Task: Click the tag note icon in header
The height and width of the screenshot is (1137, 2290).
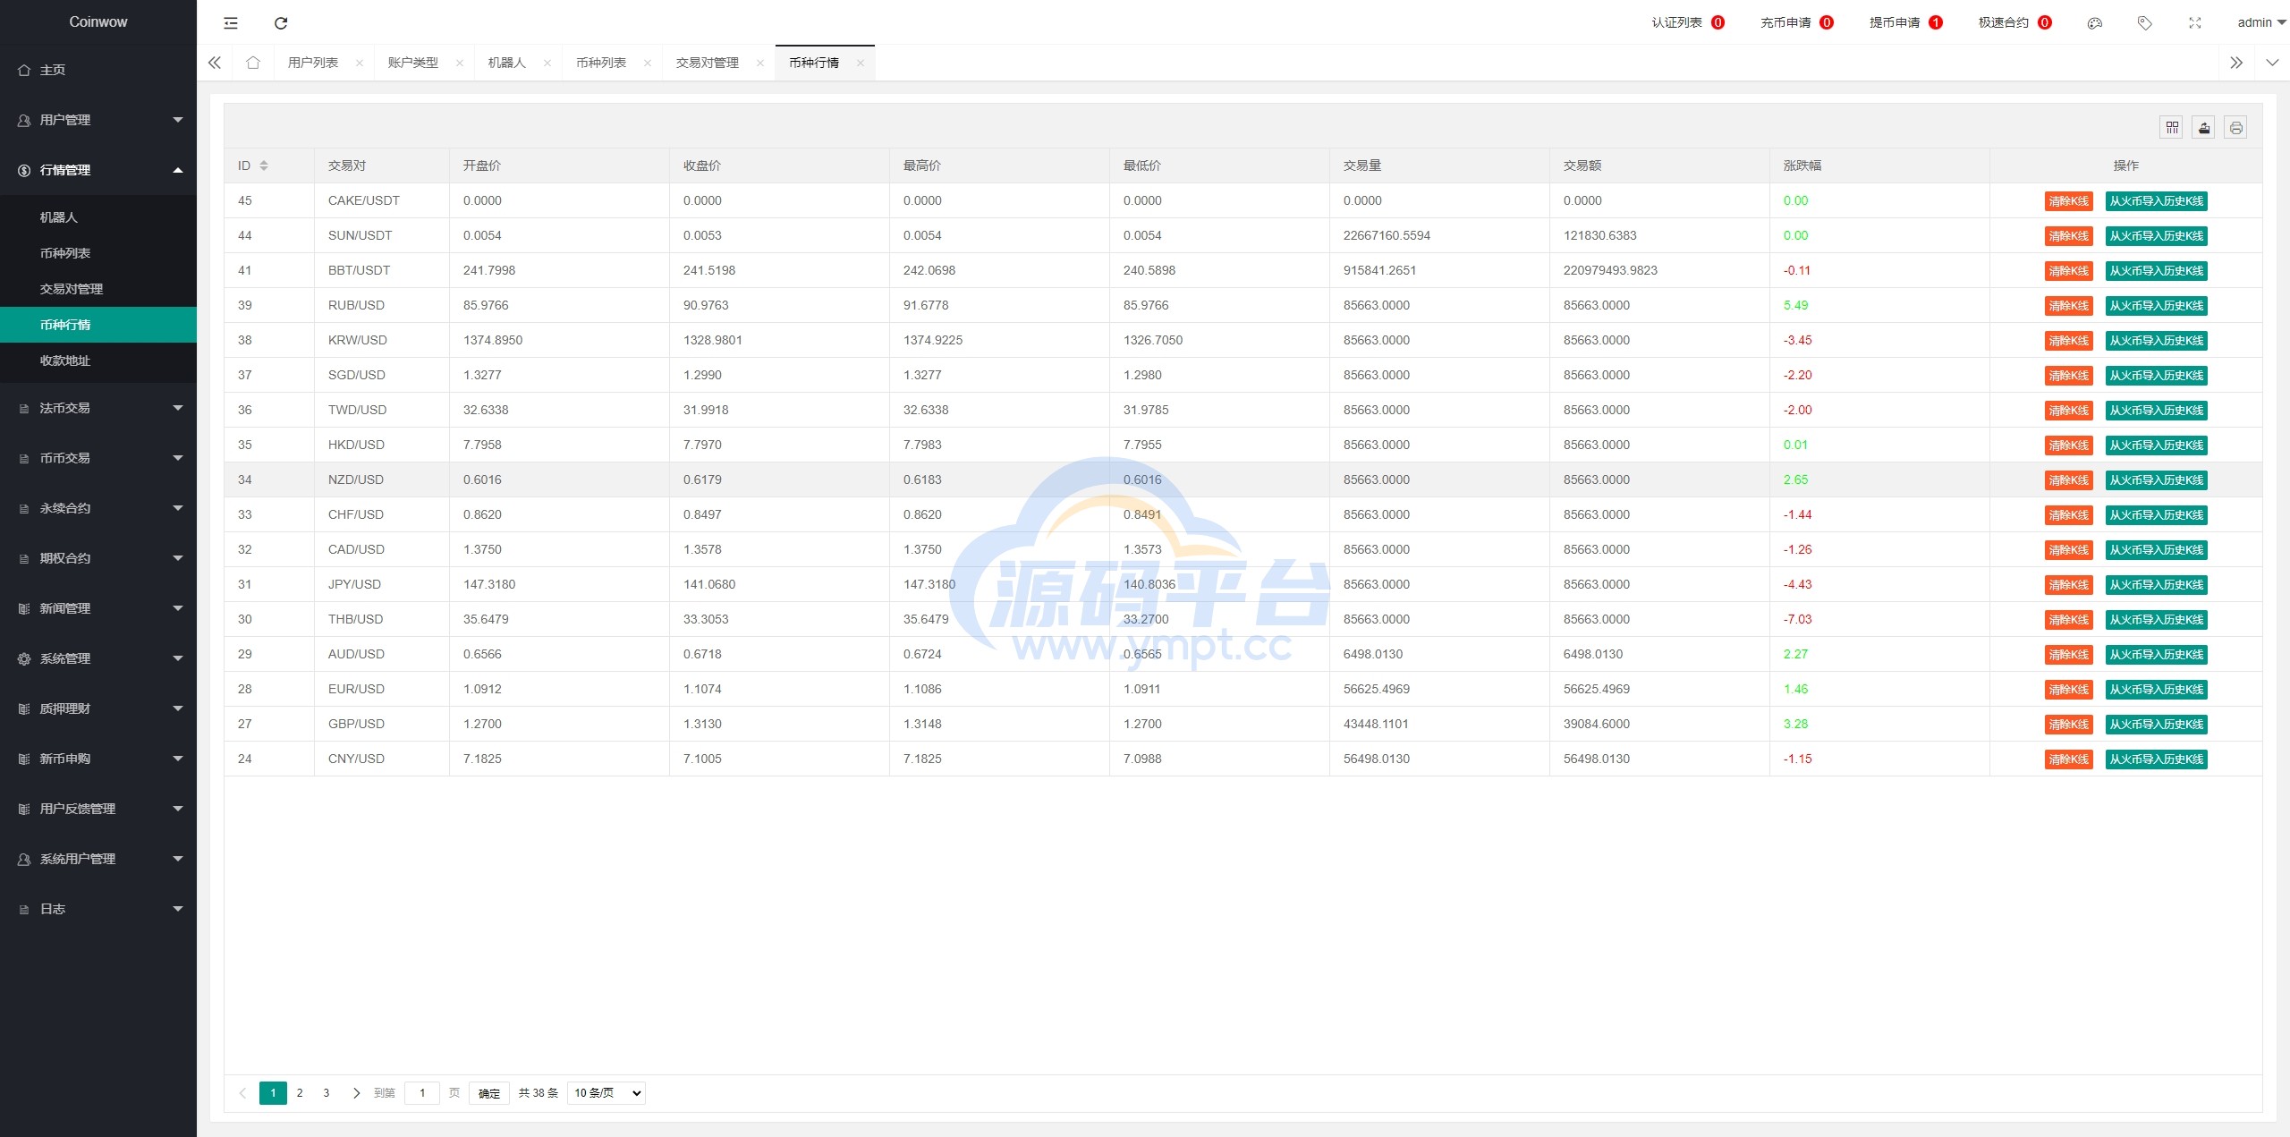Action: click(2144, 23)
